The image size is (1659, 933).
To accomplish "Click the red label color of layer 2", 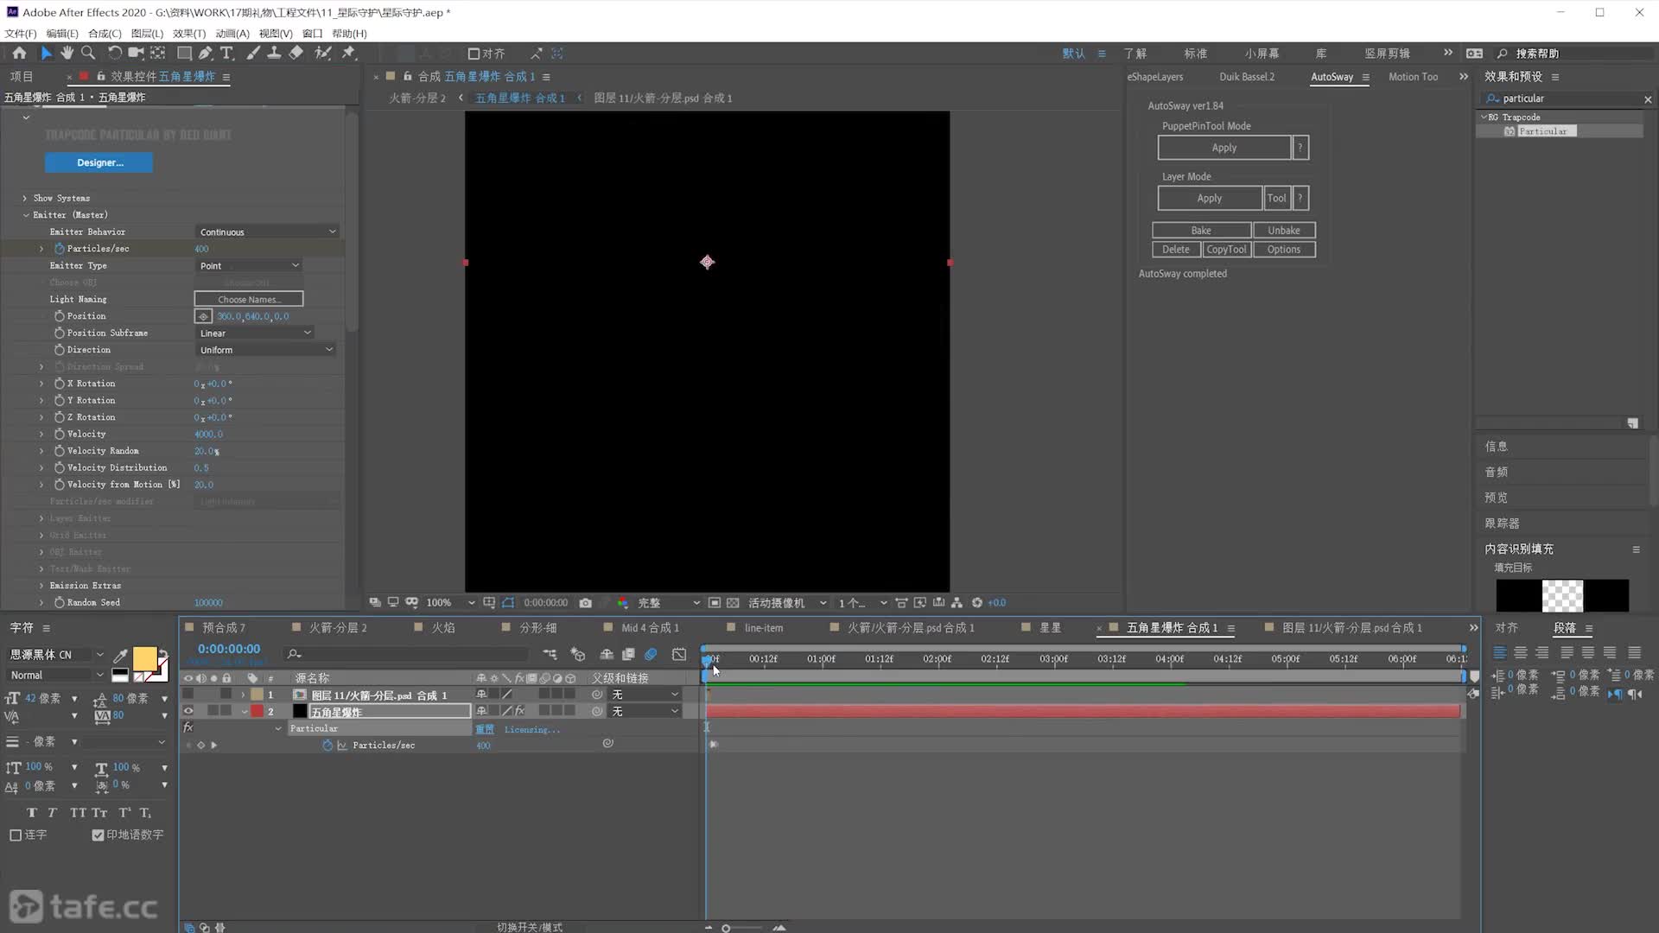I will pos(257,711).
